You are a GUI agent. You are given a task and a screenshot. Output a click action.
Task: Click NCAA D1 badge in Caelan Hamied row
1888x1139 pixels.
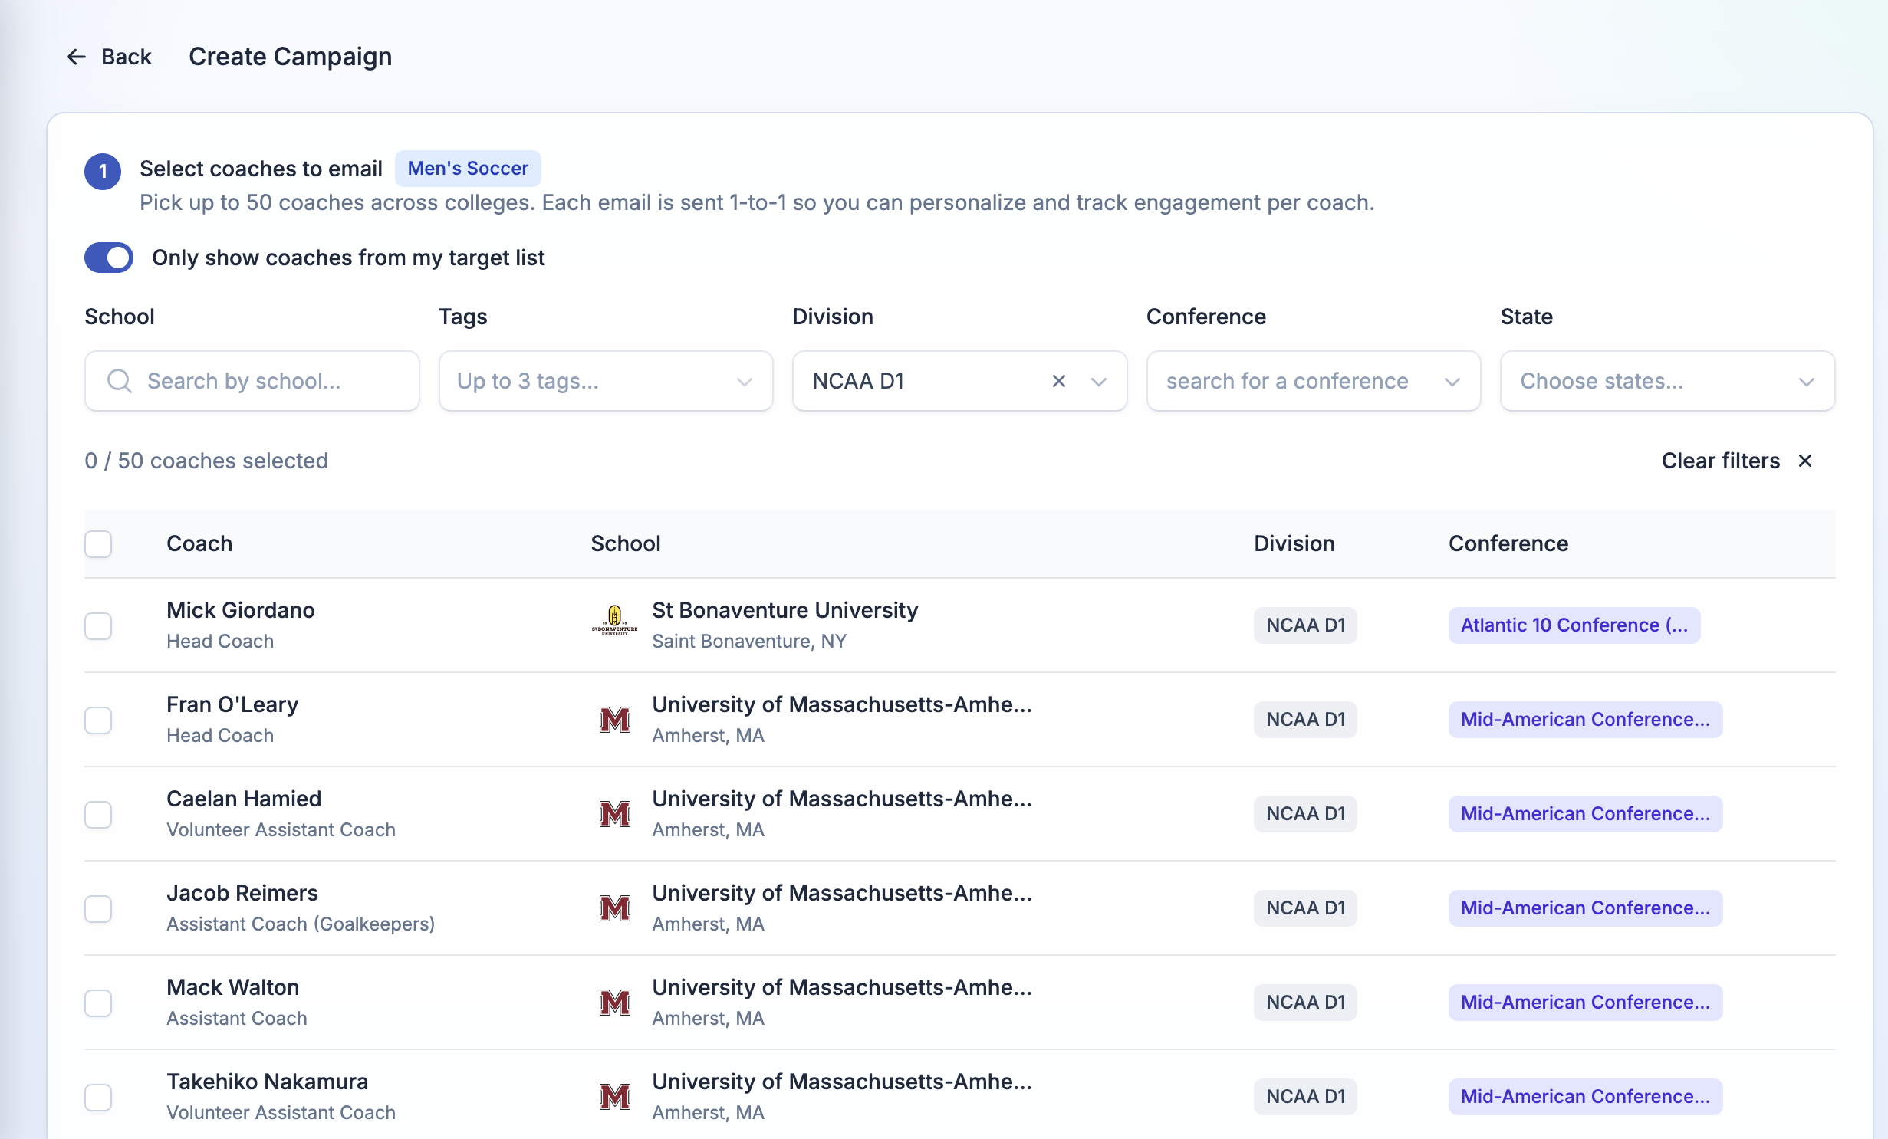(x=1305, y=814)
